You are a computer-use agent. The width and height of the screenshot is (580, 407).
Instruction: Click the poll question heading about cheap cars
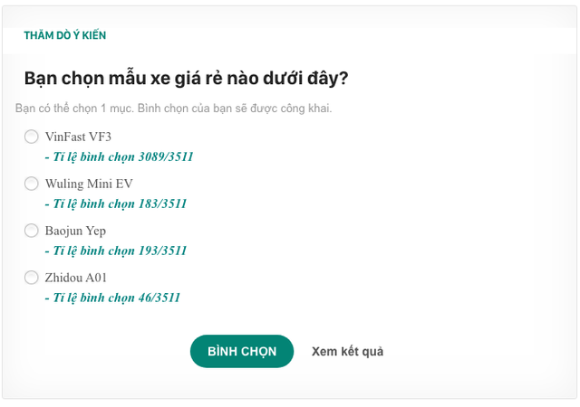click(x=186, y=79)
